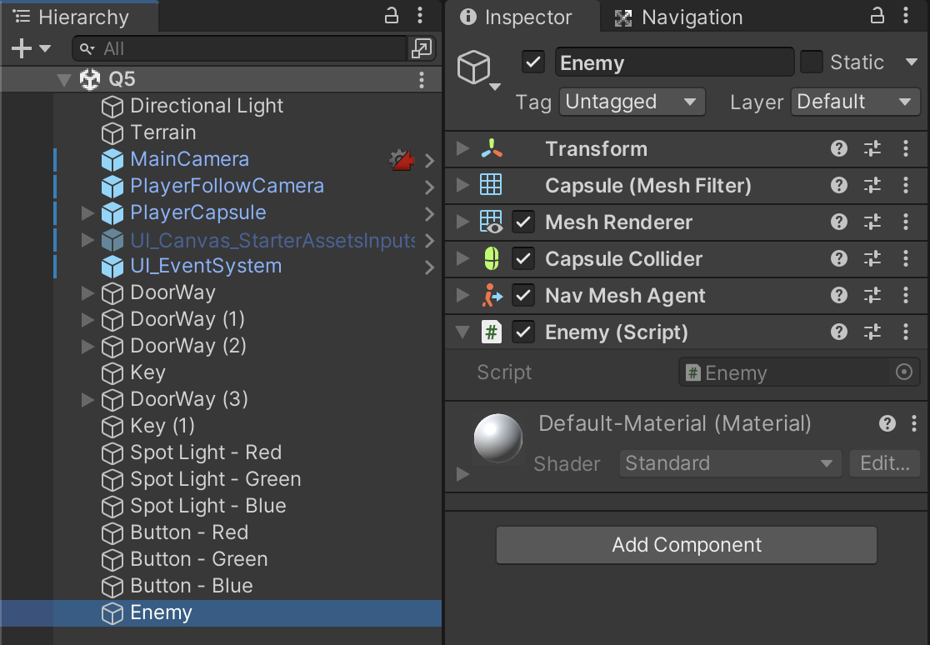This screenshot has height=645, width=930.
Task: Enable the Static checkbox
Action: coord(811,62)
